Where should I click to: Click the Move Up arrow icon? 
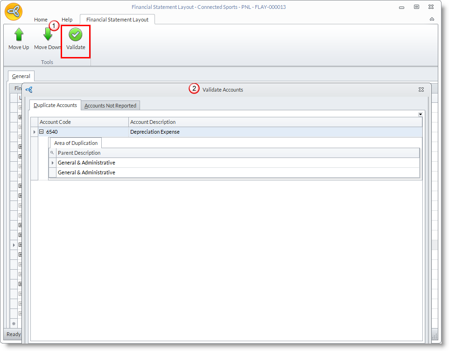[x=19, y=35]
